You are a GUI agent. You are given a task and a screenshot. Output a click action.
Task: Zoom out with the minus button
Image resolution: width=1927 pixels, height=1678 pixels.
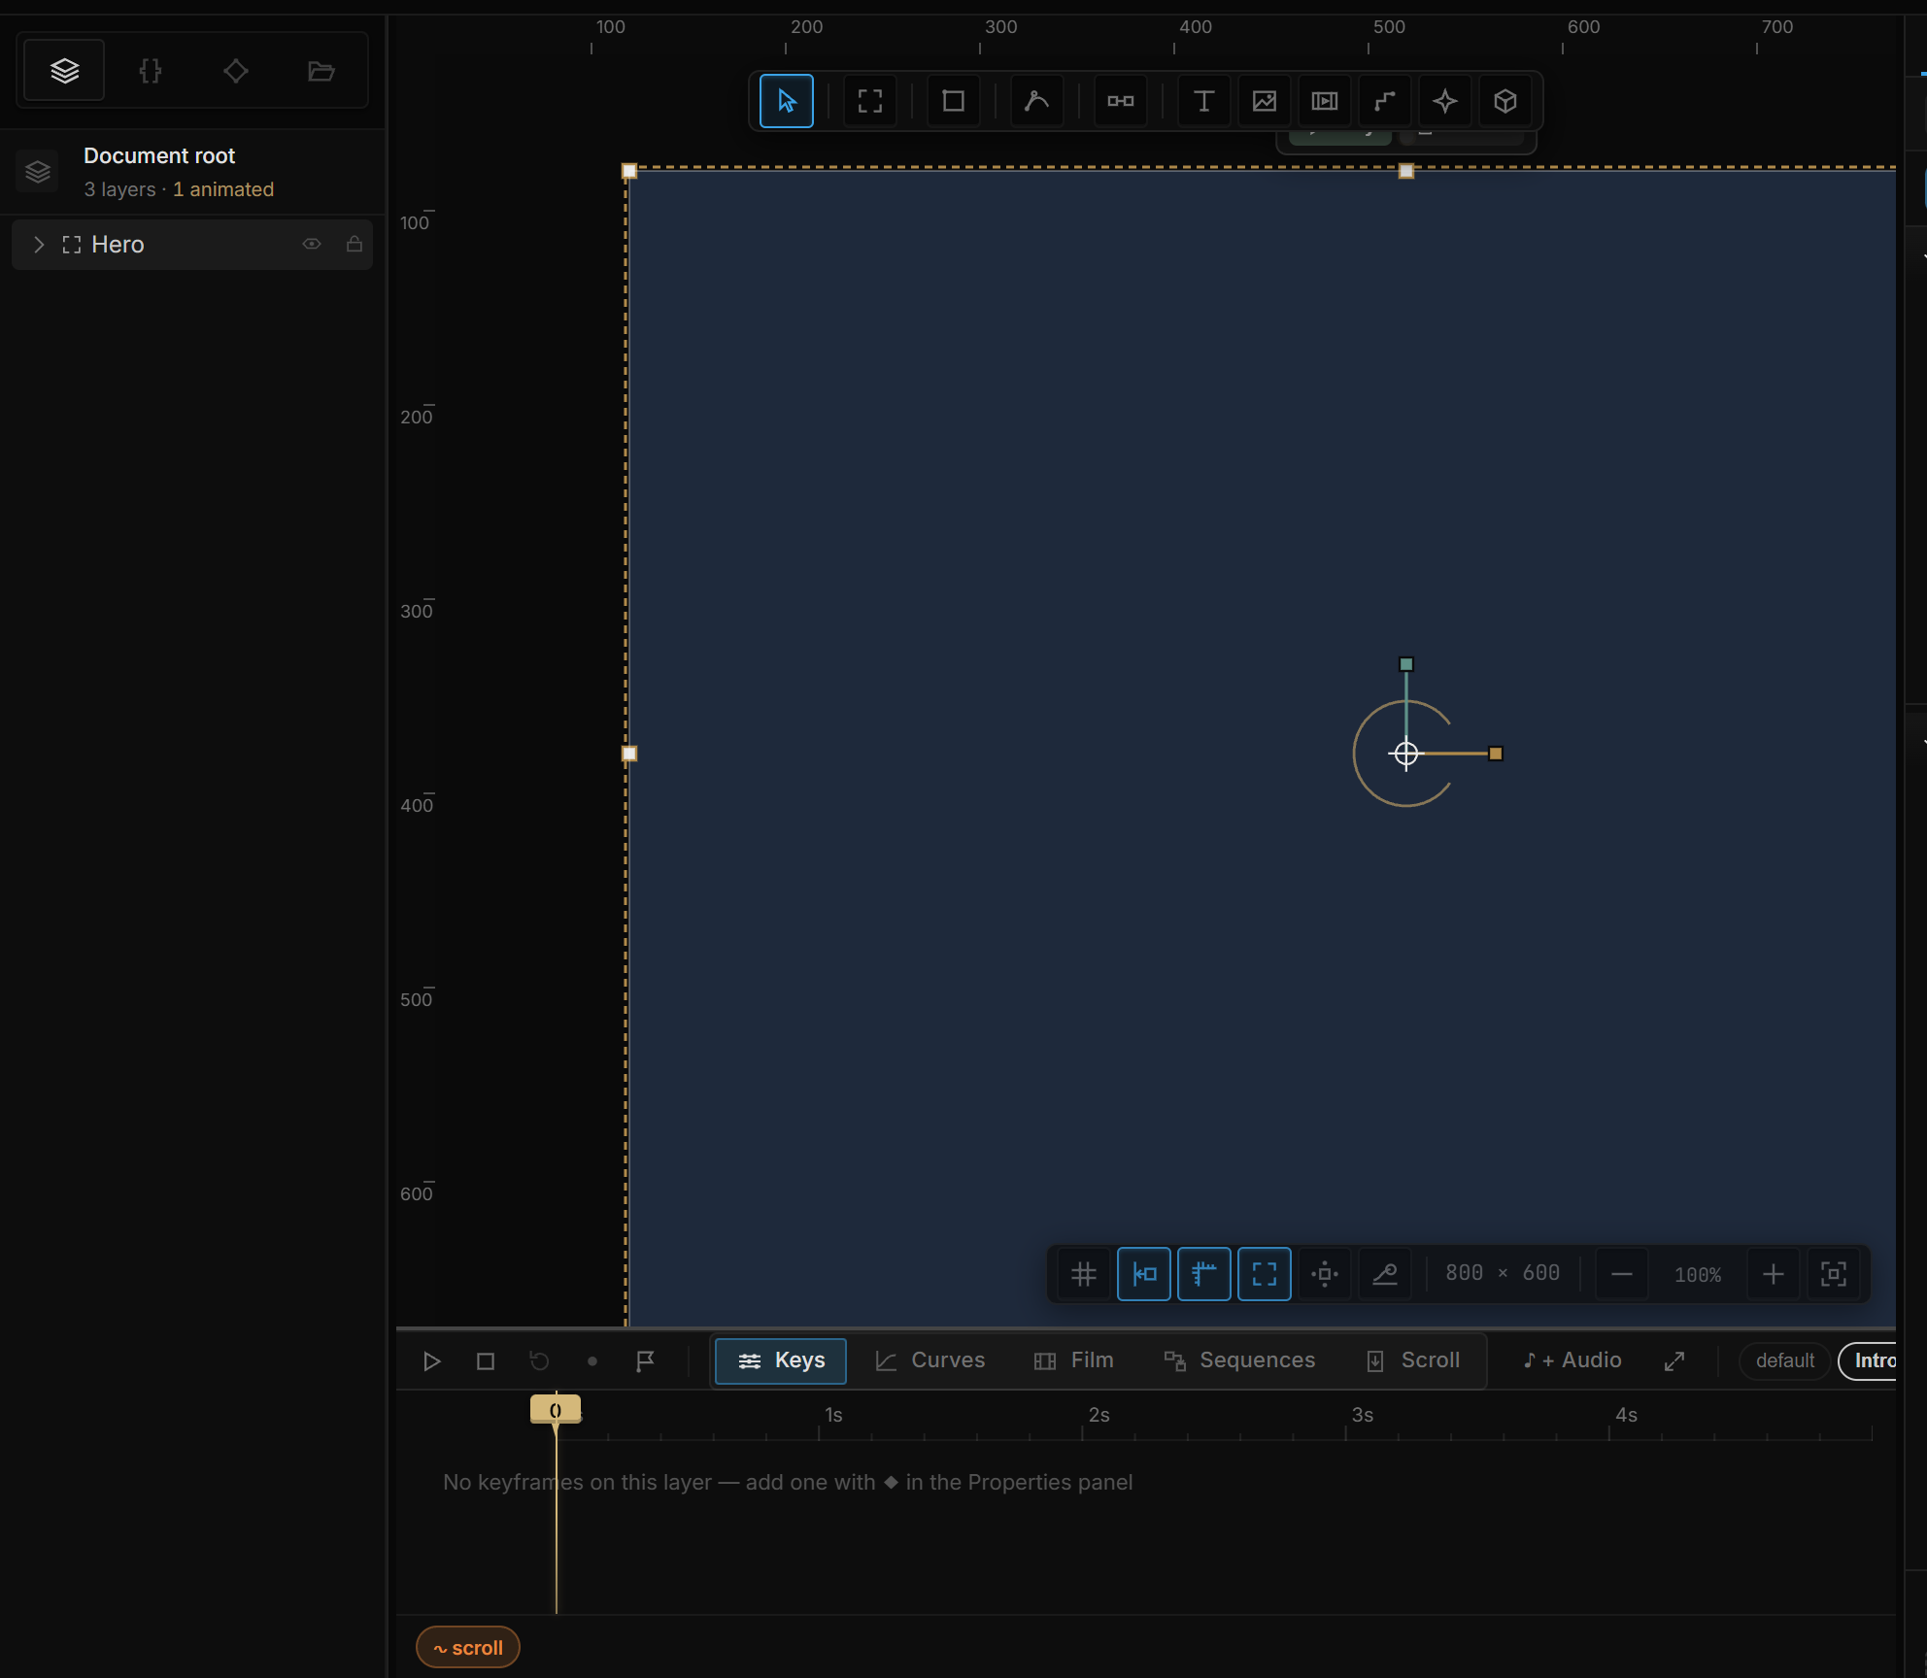(x=1621, y=1274)
